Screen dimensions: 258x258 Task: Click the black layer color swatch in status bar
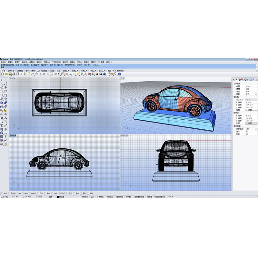click(58, 197)
